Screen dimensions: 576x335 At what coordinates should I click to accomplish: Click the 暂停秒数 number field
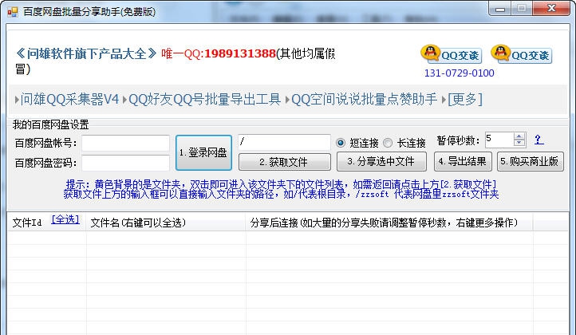[x=499, y=140]
